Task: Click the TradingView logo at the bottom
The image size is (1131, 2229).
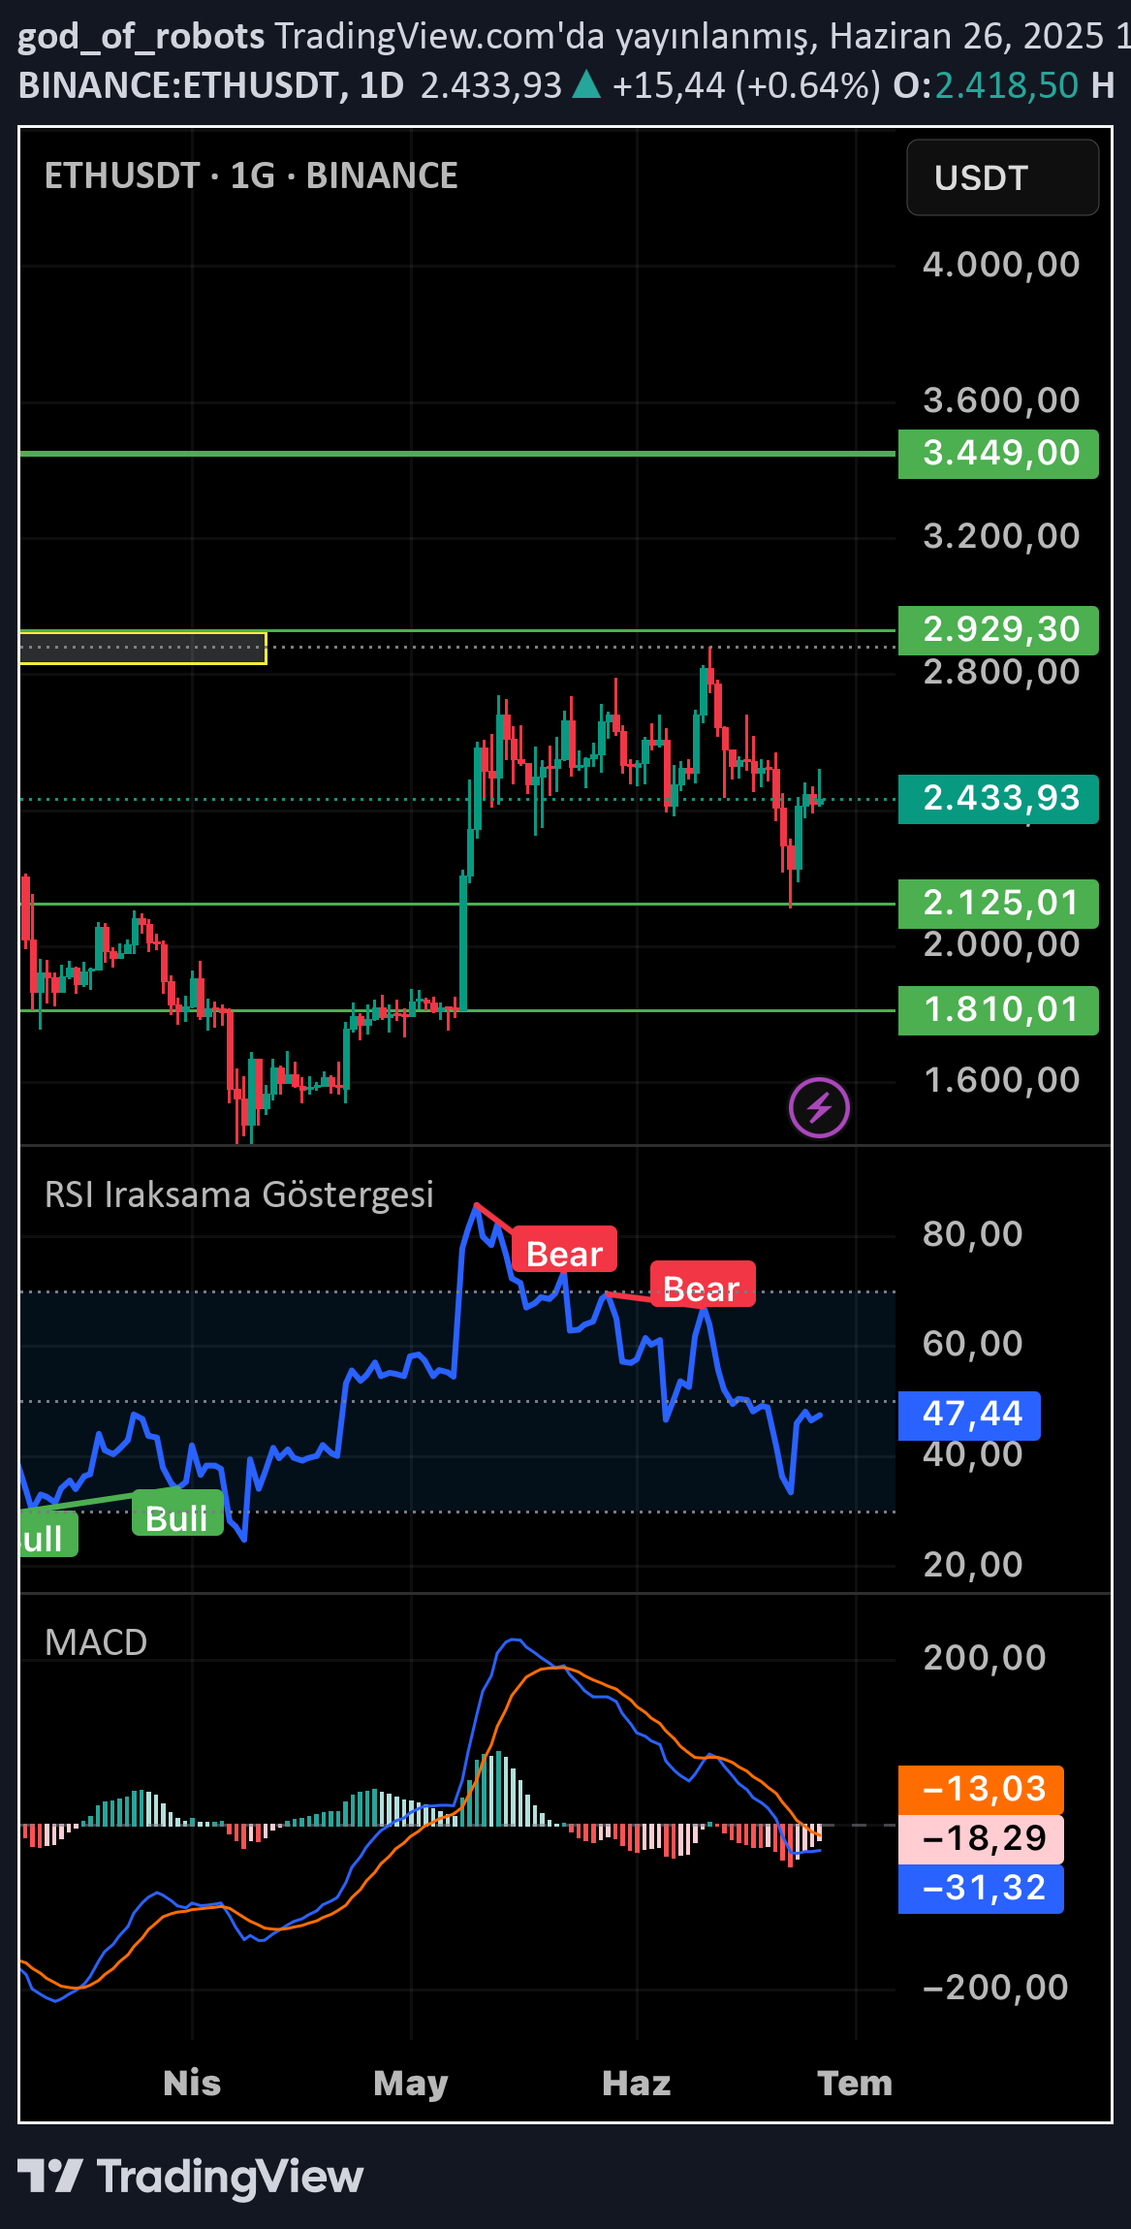Action: [190, 2177]
